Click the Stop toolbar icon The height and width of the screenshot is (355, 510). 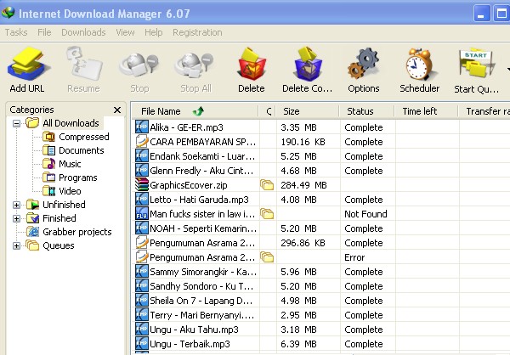point(139,65)
